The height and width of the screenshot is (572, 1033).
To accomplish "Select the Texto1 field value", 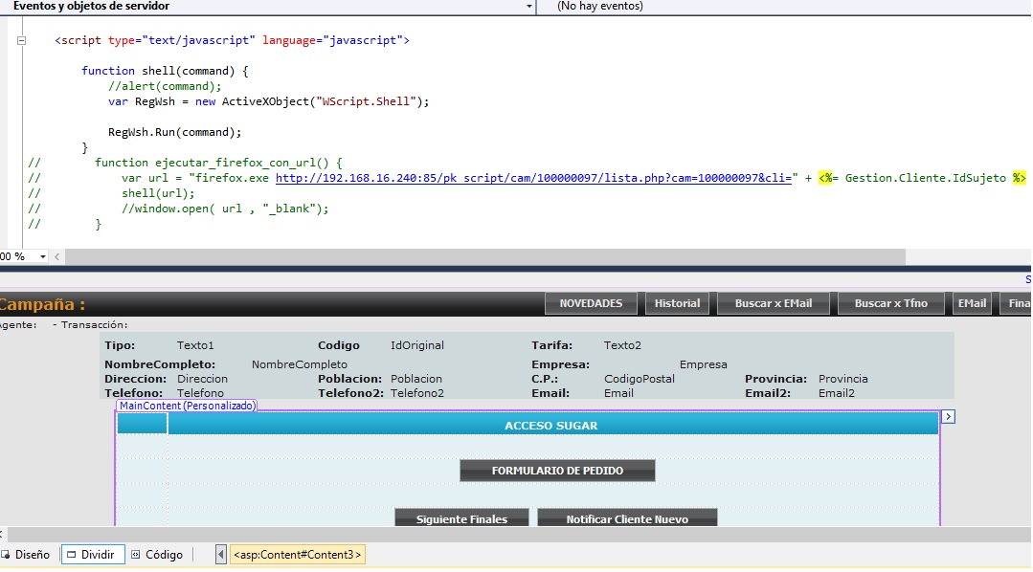I will click(x=195, y=345).
